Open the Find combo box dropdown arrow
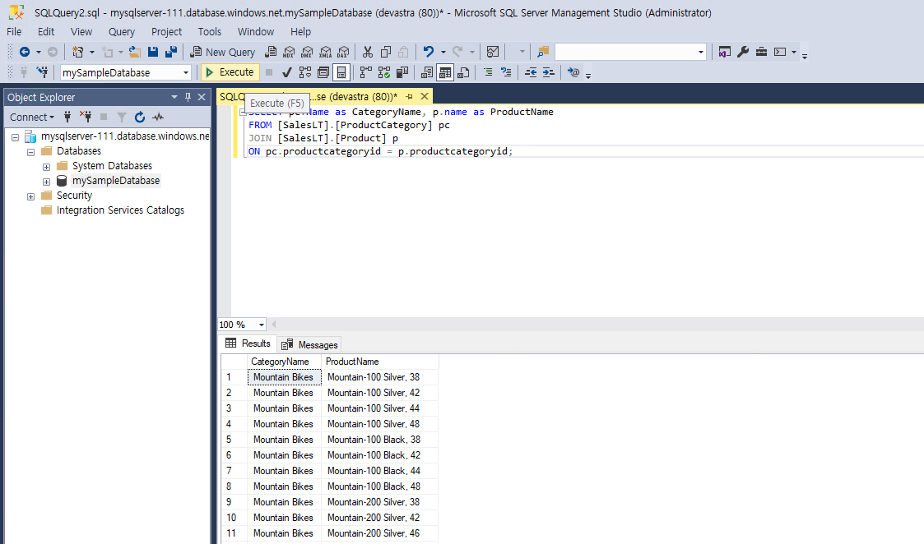 click(x=701, y=52)
